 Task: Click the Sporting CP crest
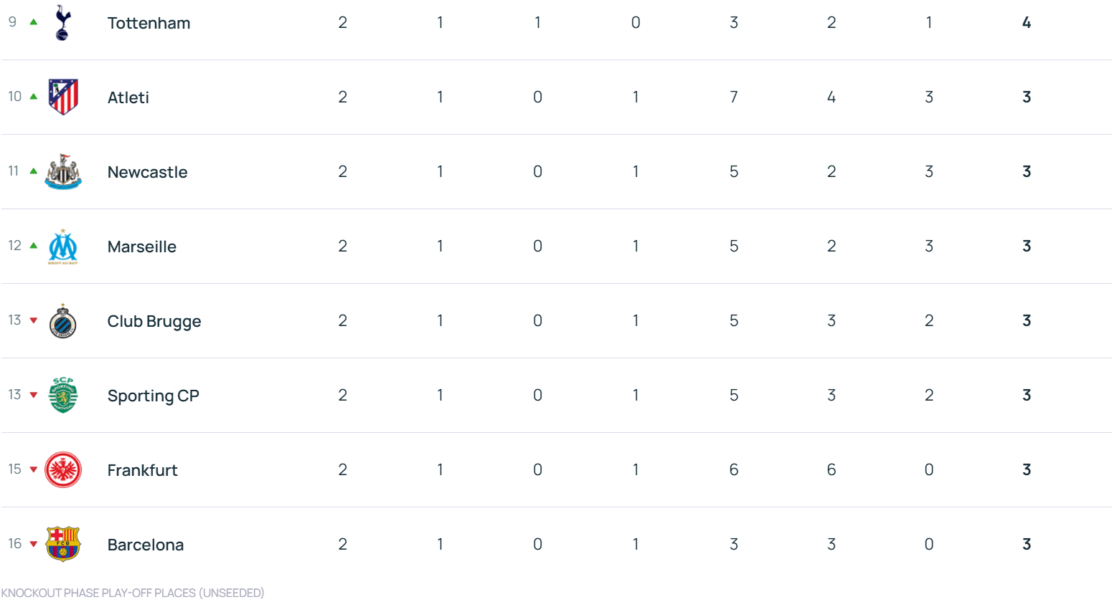pyautogui.click(x=63, y=396)
